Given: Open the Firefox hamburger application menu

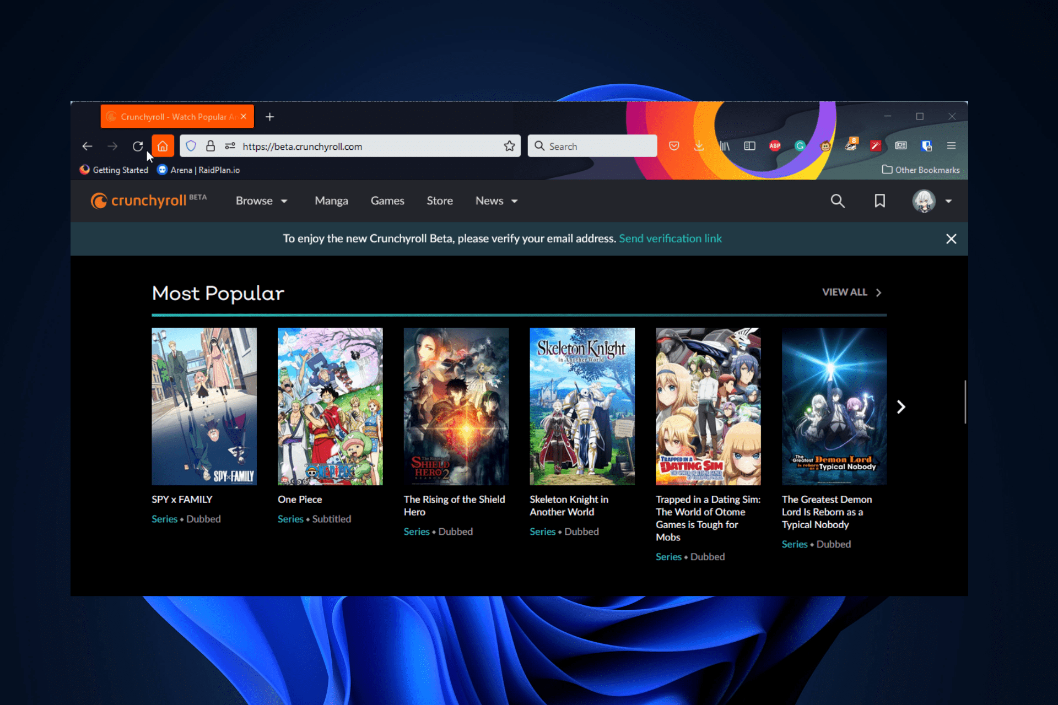Looking at the screenshot, I should [x=951, y=146].
